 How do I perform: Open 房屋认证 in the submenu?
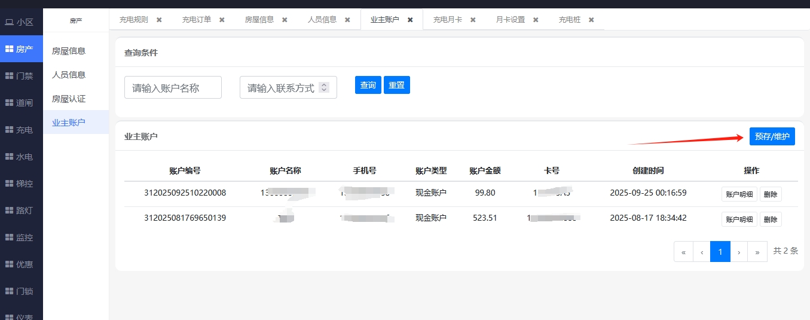point(69,99)
